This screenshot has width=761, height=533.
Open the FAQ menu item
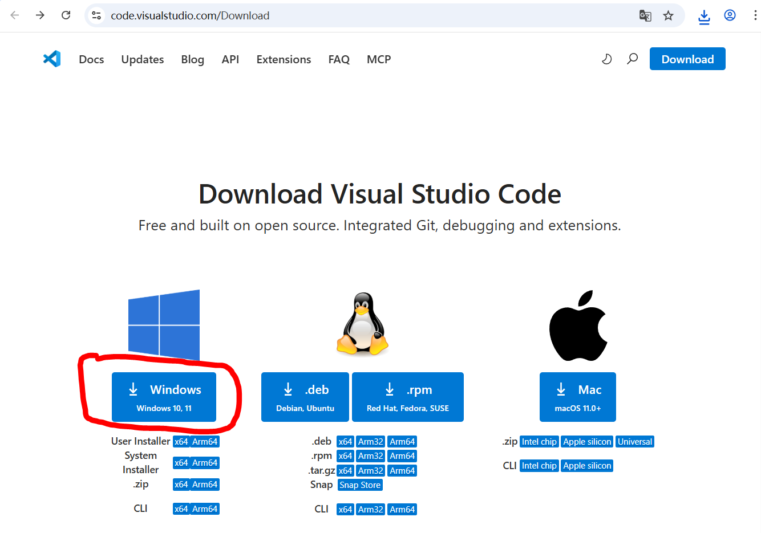pyautogui.click(x=339, y=59)
